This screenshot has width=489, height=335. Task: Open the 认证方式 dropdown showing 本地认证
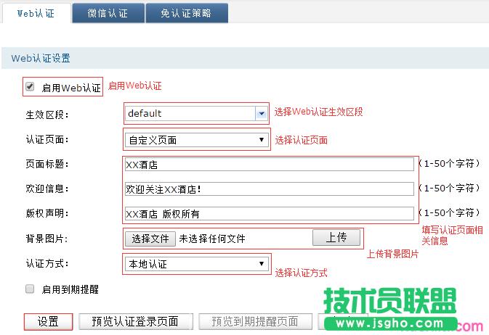196,264
